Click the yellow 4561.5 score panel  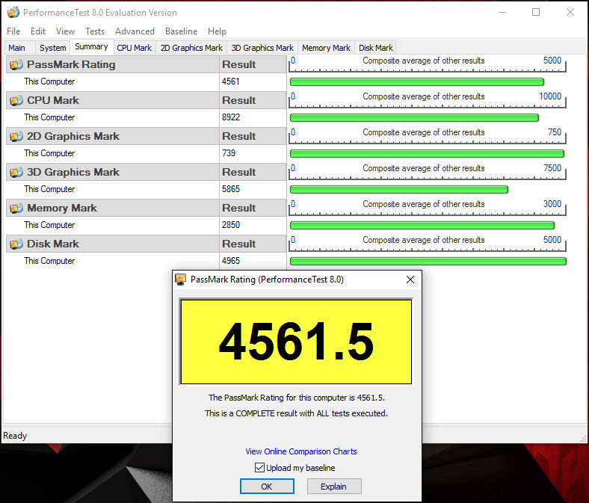pos(296,342)
